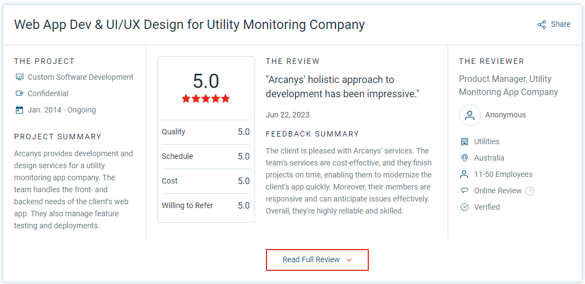Click the Online Review help question mark
This screenshot has height=284, width=585.
pos(529,191)
